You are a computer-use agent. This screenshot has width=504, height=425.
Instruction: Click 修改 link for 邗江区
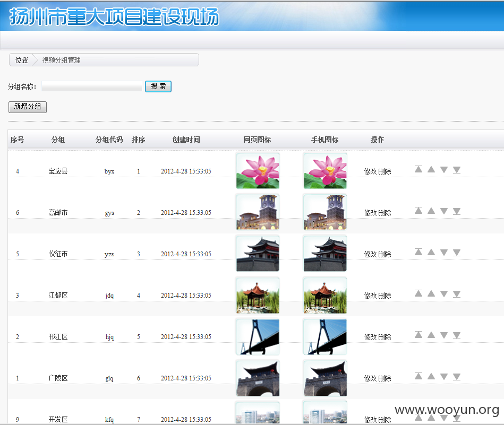pyautogui.click(x=370, y=337)
